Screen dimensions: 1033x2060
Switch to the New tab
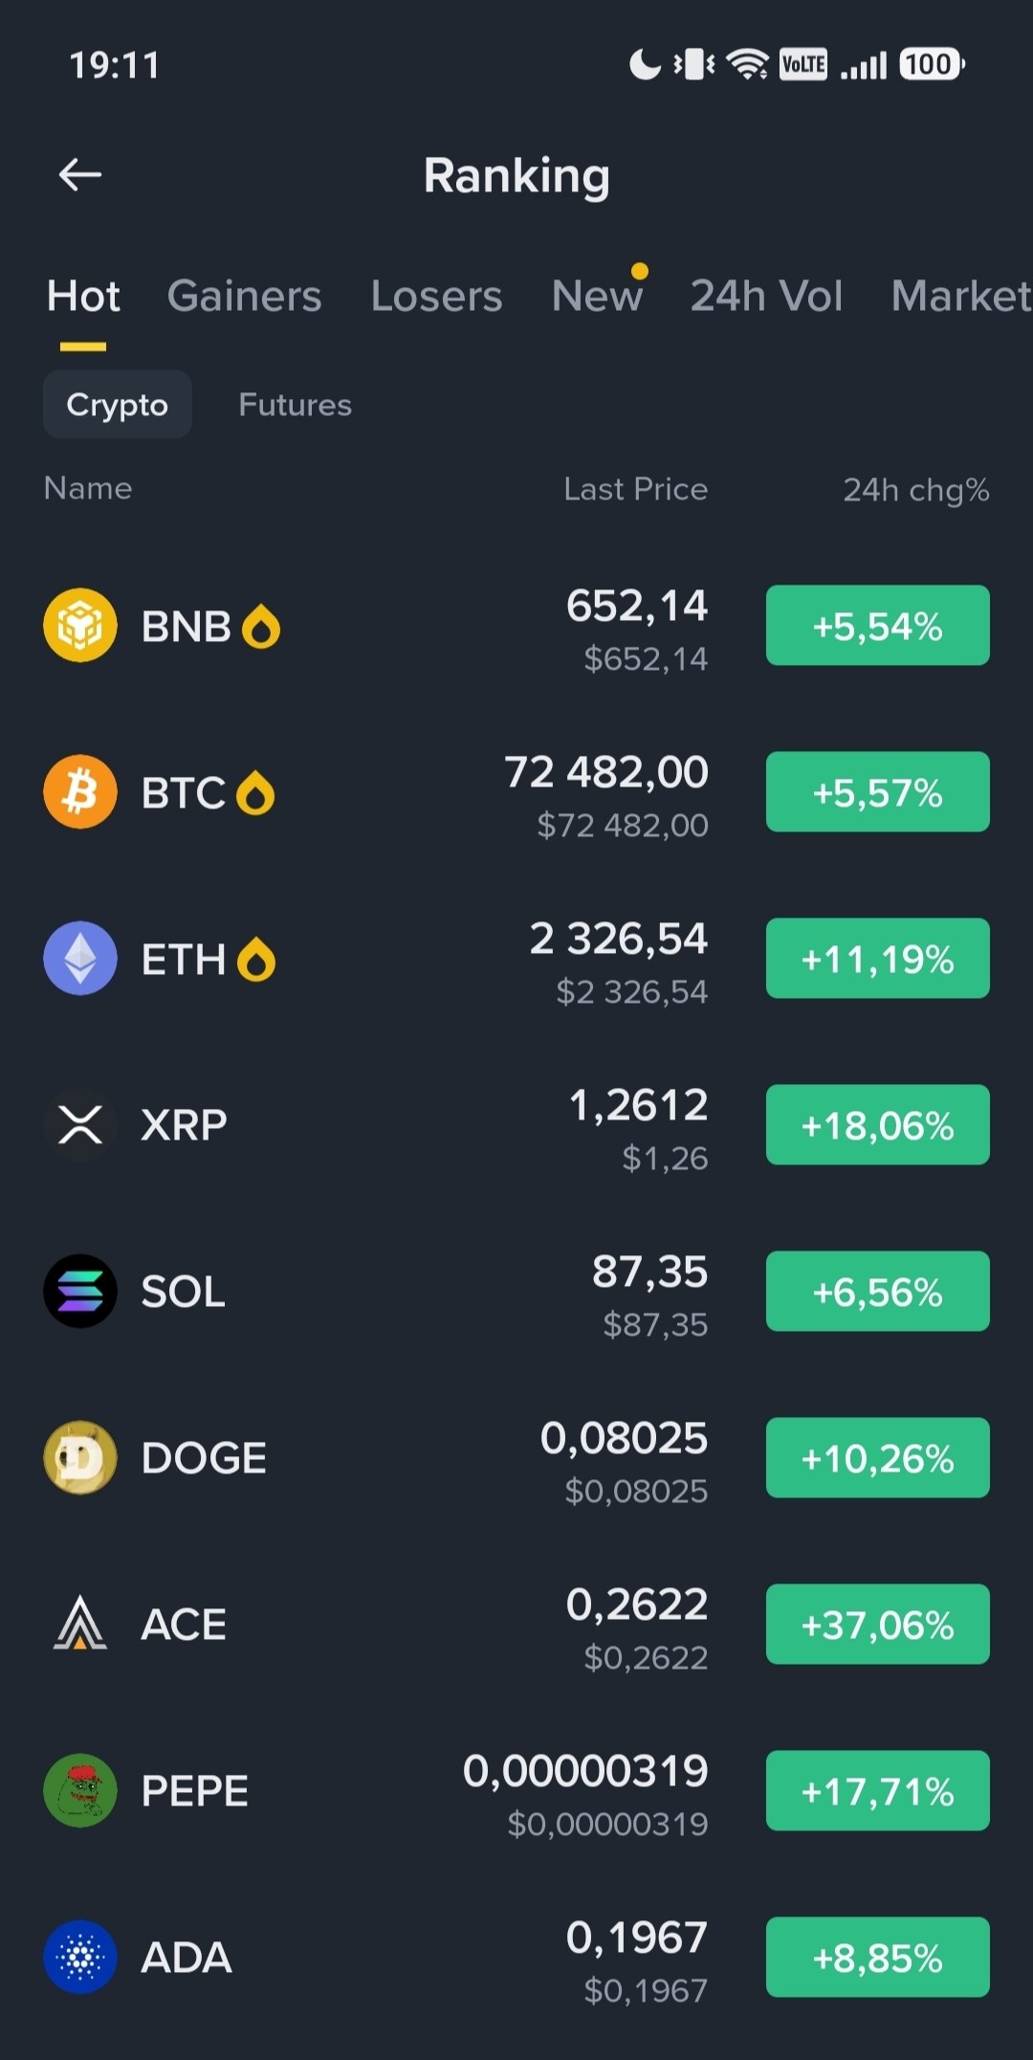pyautogui.click(x=598, y=296)
